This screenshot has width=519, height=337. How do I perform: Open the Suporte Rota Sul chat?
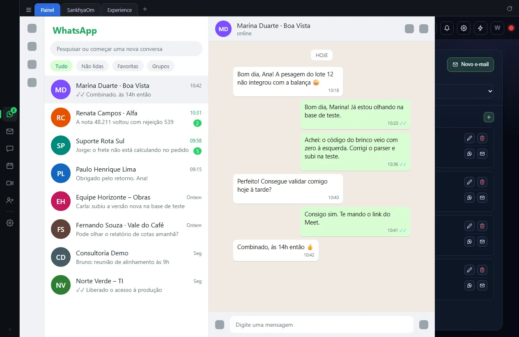click(x=126, y=145)
